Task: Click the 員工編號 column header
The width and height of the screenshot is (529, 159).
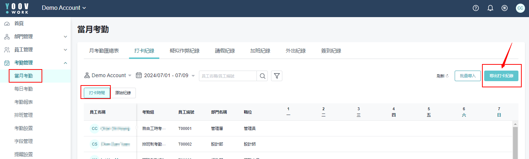Action: tap(186, 112)
